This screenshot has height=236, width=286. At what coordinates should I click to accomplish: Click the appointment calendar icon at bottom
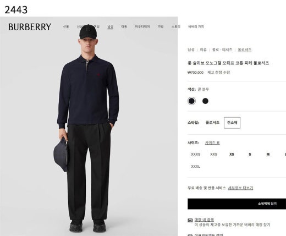pos(190,235)
